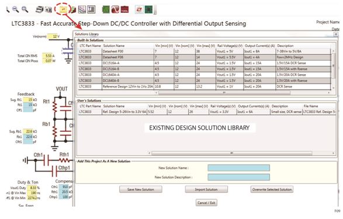This screenshot has width=343, height=219.
Task: Click the Cancel / Exit button
Action: pyautogui.click(x=206, y=203)
